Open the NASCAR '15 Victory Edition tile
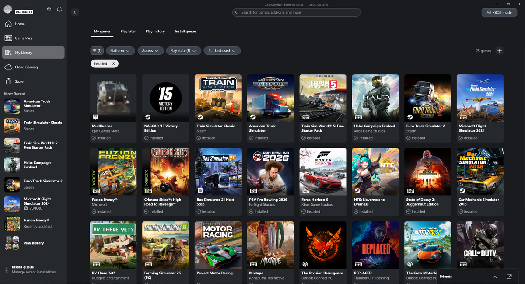Viewport: 525px width, 284px height. (x=165, y=108)
